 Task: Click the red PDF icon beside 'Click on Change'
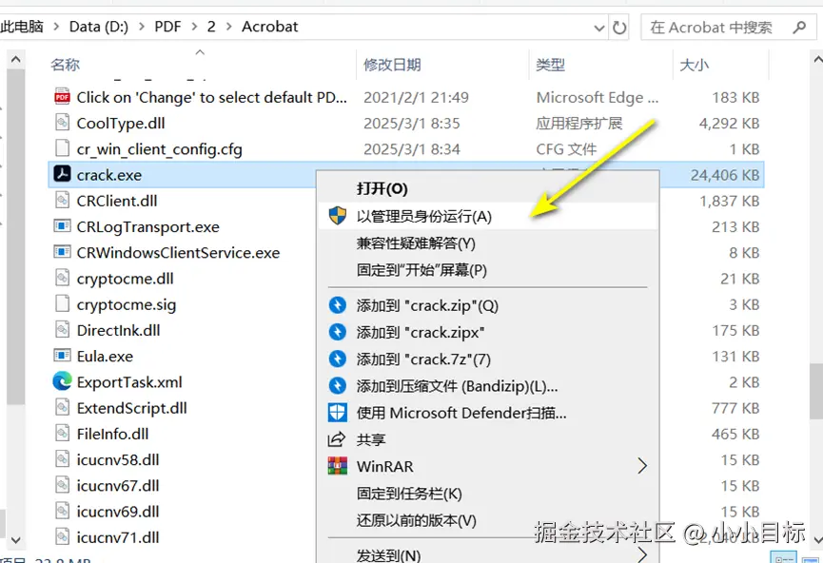[62, 97]
